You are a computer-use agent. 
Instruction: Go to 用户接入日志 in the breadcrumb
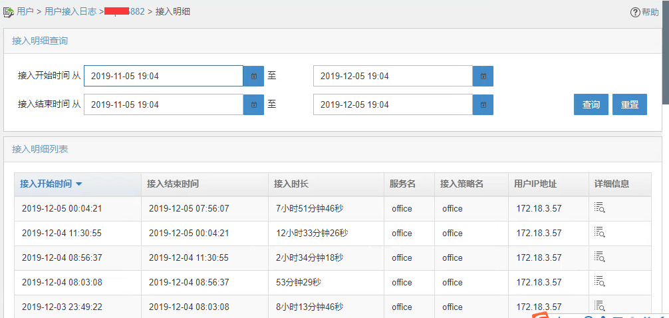pos(71,11)
